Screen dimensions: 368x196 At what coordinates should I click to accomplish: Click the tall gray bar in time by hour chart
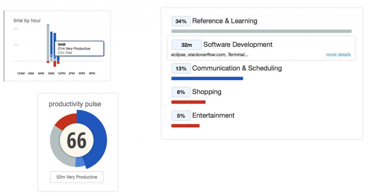48,43
